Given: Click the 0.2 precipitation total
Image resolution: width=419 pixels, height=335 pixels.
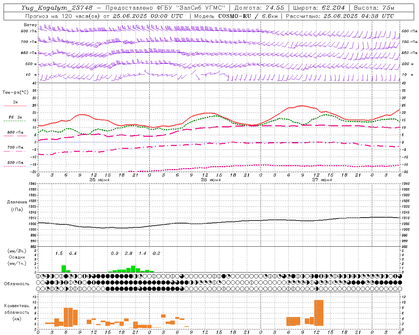Looking at the screenshot, I should 156,253.
